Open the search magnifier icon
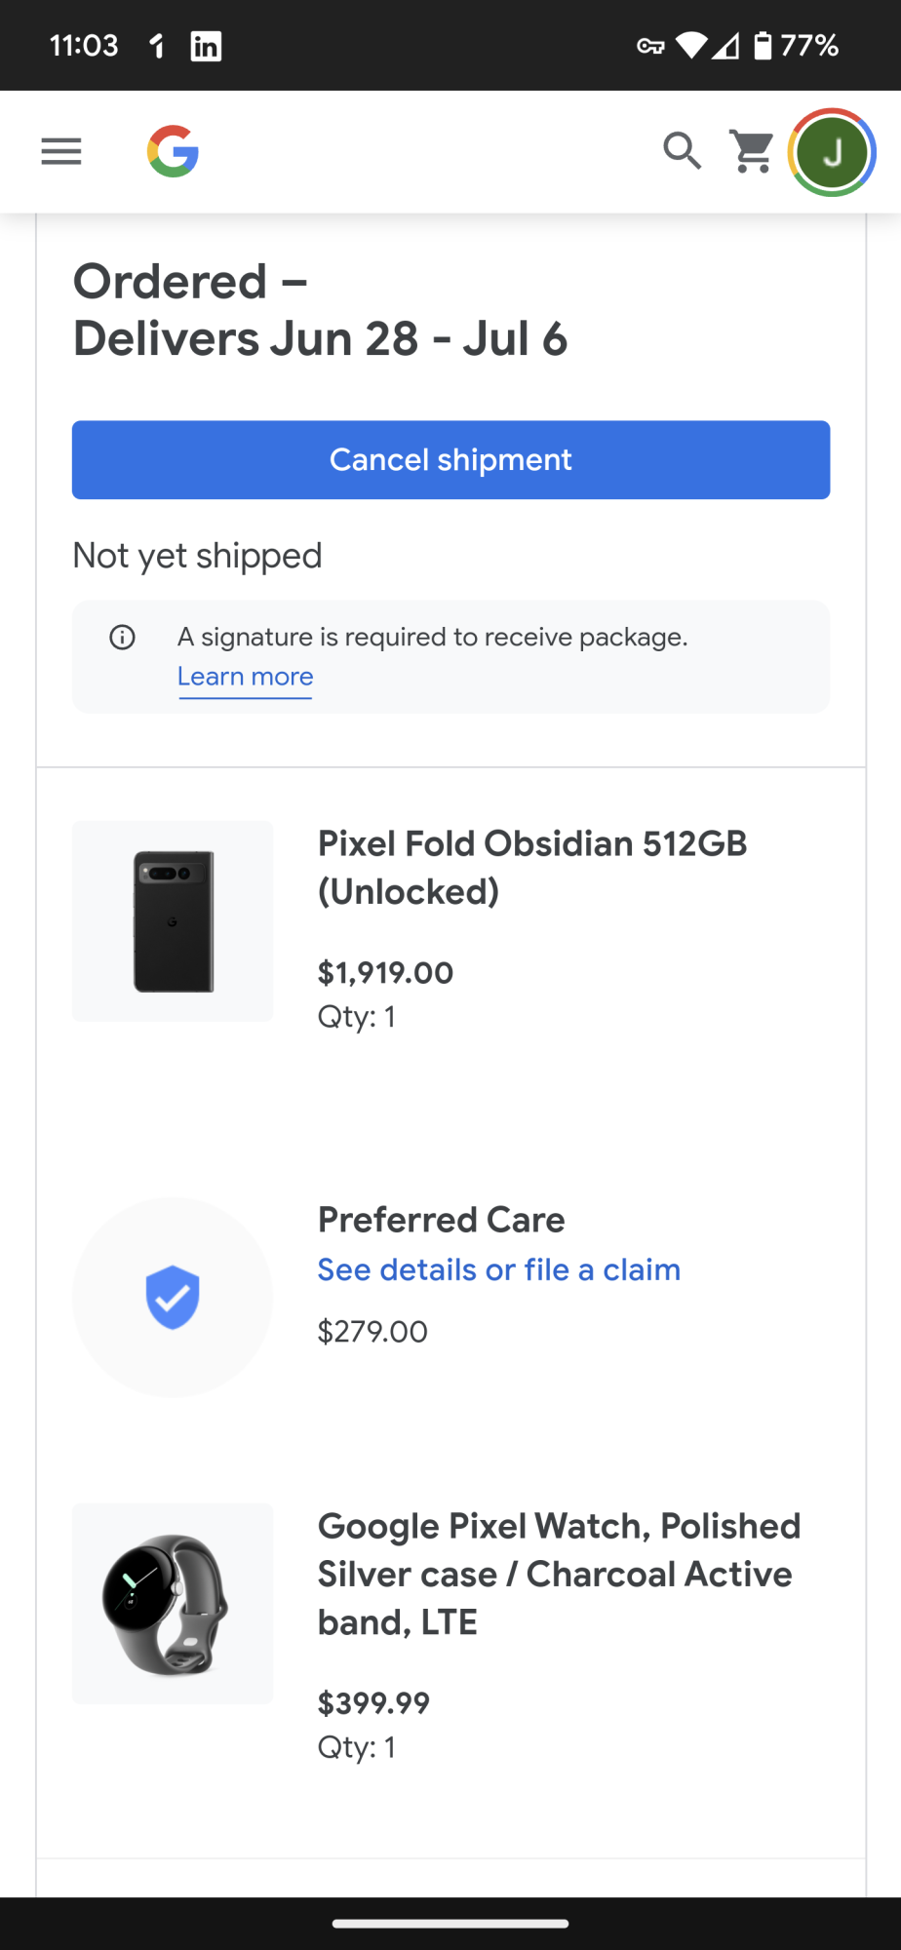 682,152
